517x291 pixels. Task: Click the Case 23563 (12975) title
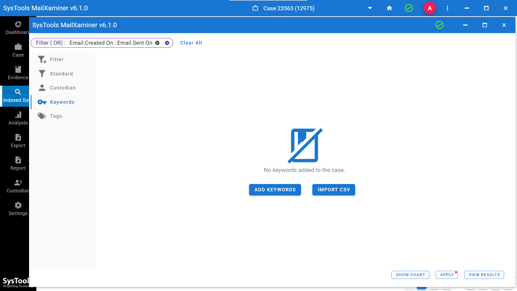pyautogui.click(x=289, y=8)
